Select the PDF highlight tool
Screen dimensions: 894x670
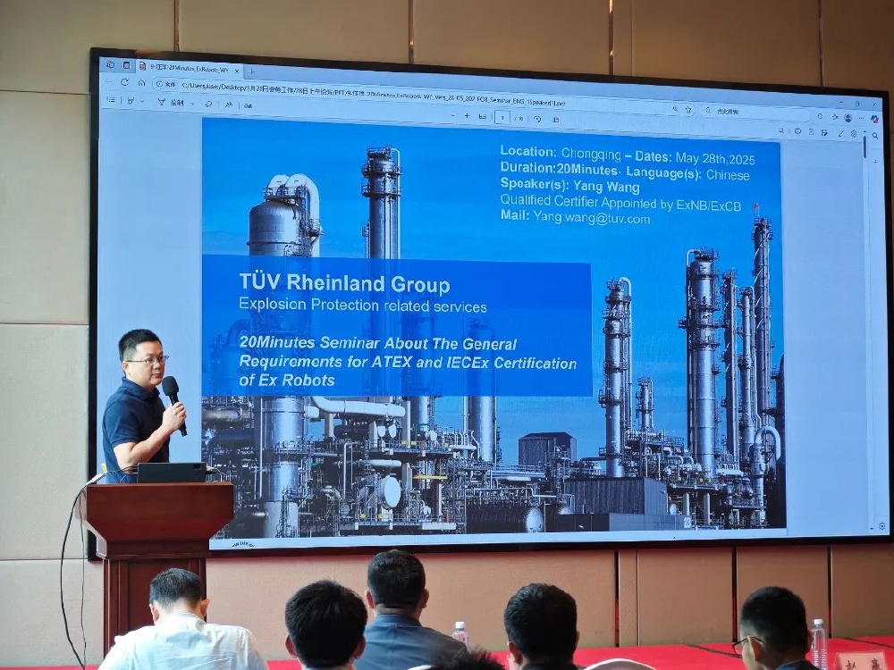131,100
